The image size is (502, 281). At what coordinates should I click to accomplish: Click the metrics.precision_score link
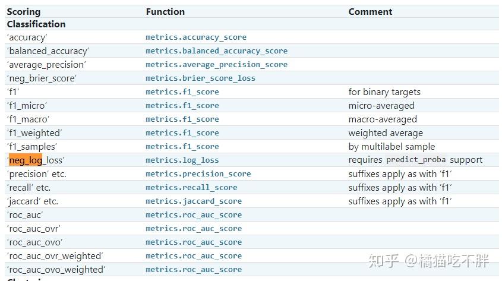pos(198,174)
